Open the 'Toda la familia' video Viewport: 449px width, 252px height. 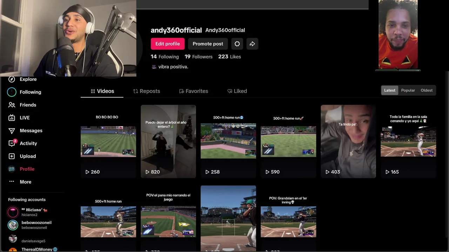[x=408, y=141]
